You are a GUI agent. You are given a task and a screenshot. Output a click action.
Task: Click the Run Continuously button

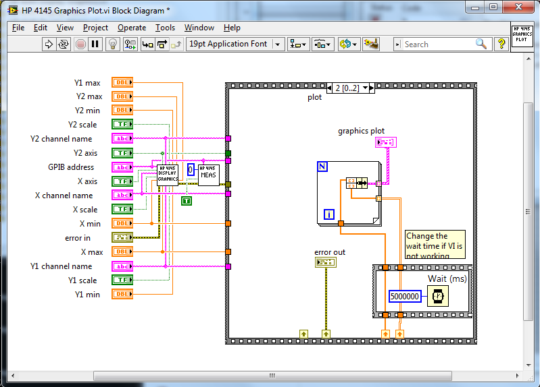click(x=64, y=44)
